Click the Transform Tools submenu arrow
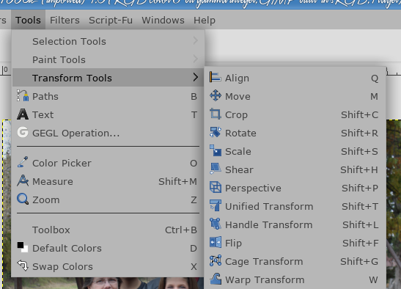Viewport: 401px width, 289px height. [196, 77]
